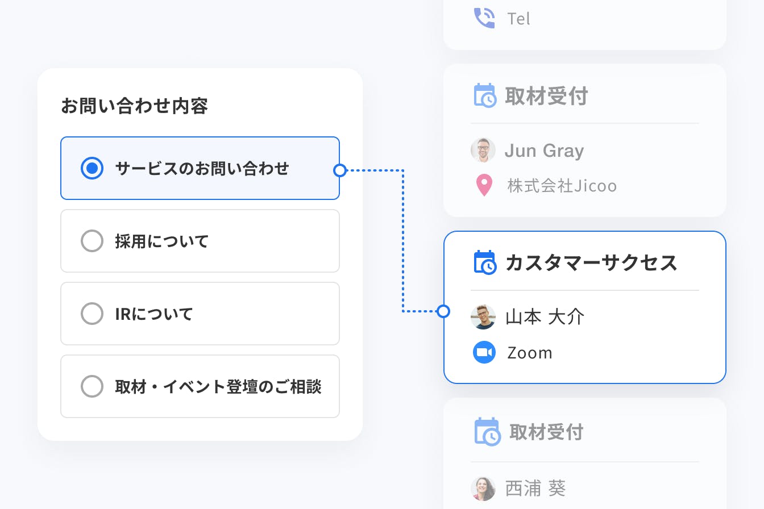The width and height of the screenshot is (764, 509).
Task: Click the カスタマーサクセス card title
Action: [x=592, y=263]
